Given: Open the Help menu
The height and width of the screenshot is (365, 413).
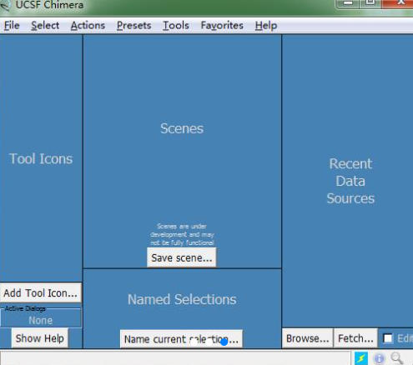Looking at the screenshot, I should tap(266, 26).
